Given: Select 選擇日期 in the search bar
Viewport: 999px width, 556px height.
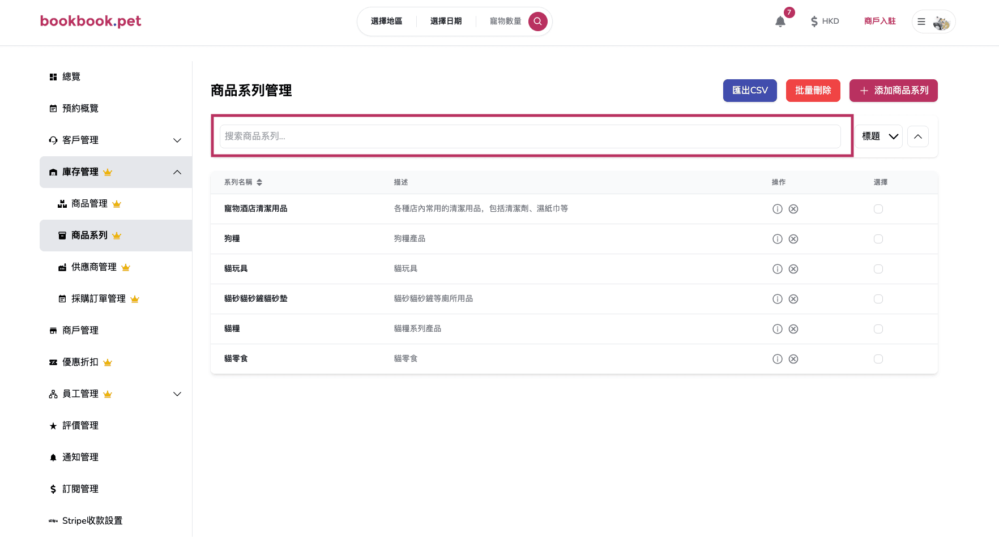Looking at the screenshot, I should pos(446,22).
